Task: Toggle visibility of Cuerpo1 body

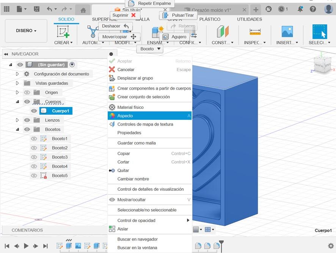Action: pyautogui.click(x=34, y=111)
